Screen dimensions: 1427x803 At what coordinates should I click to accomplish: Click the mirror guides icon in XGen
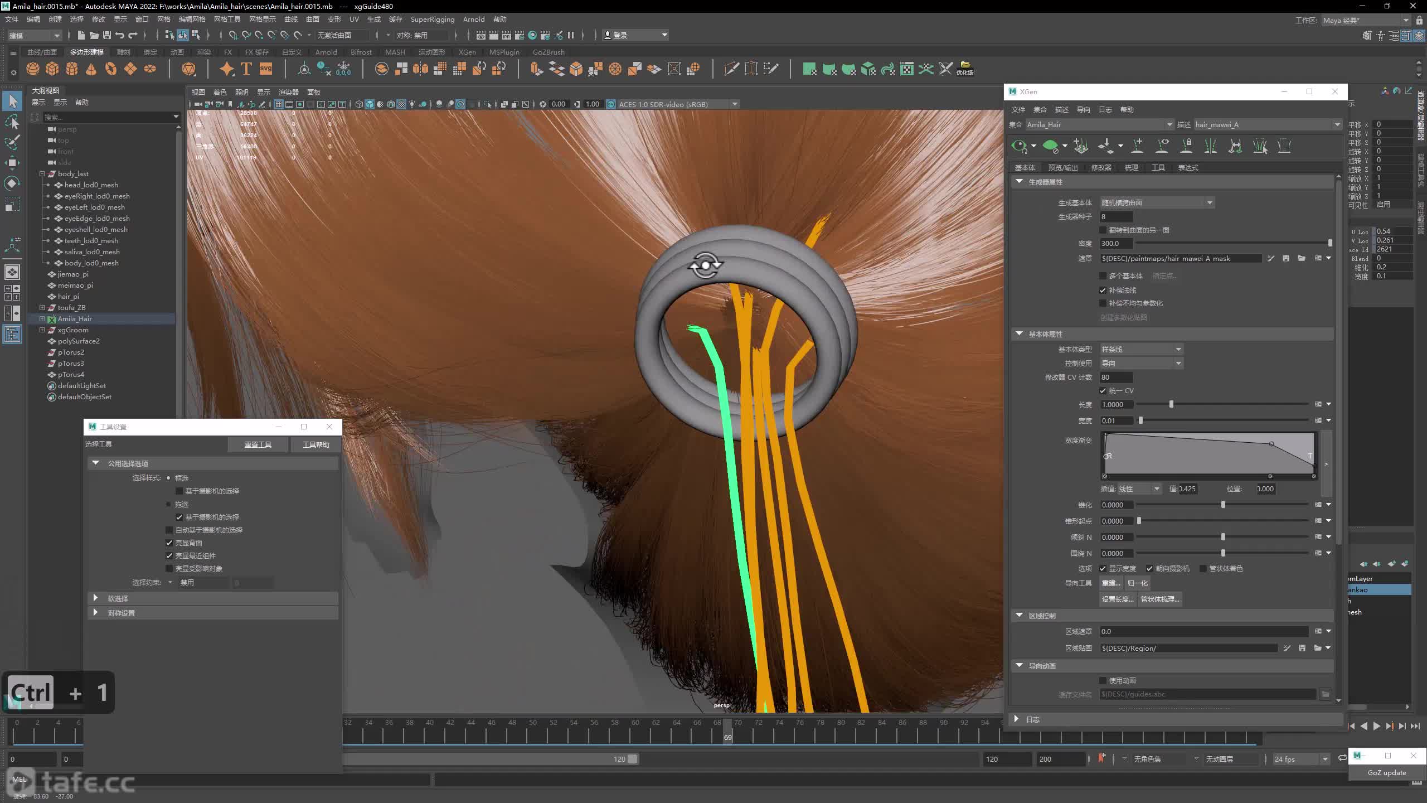(x=1210, y=146)
